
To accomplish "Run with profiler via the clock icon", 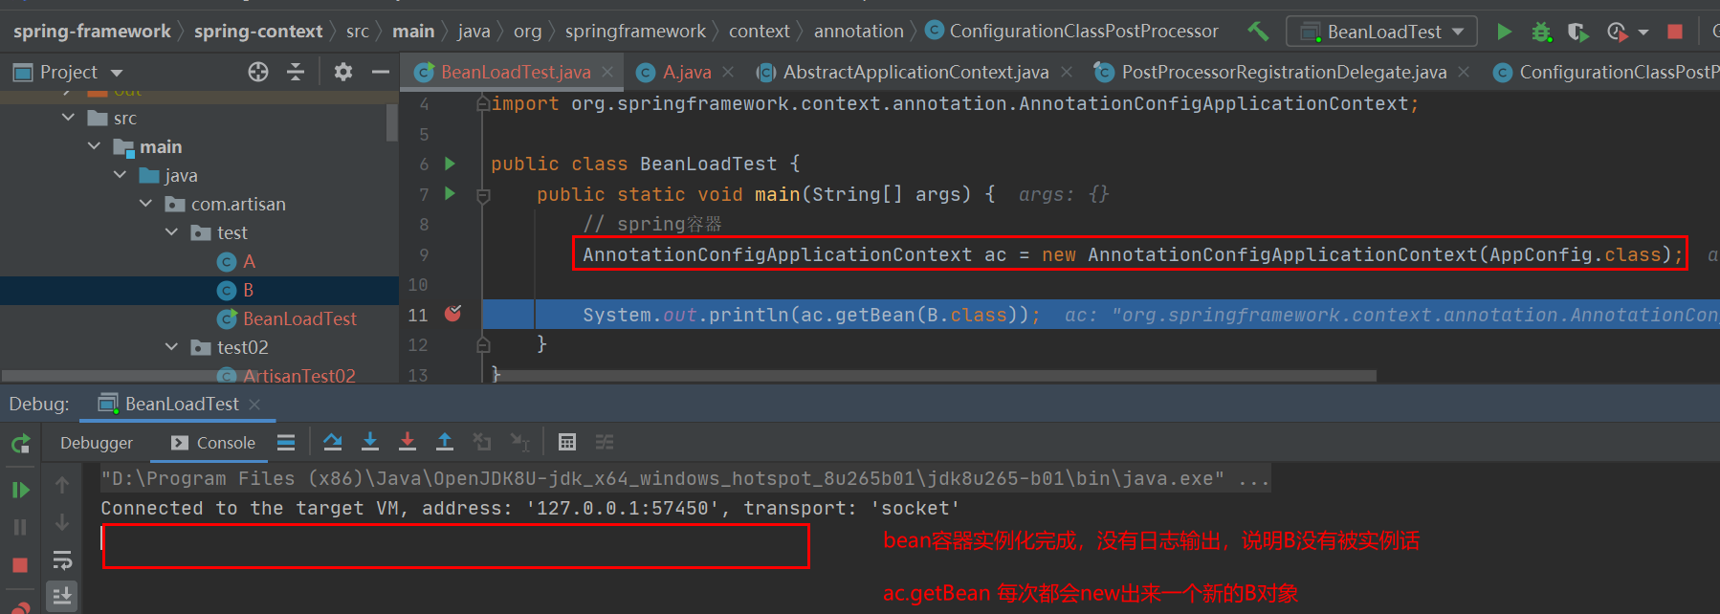I will [1617, 32].
